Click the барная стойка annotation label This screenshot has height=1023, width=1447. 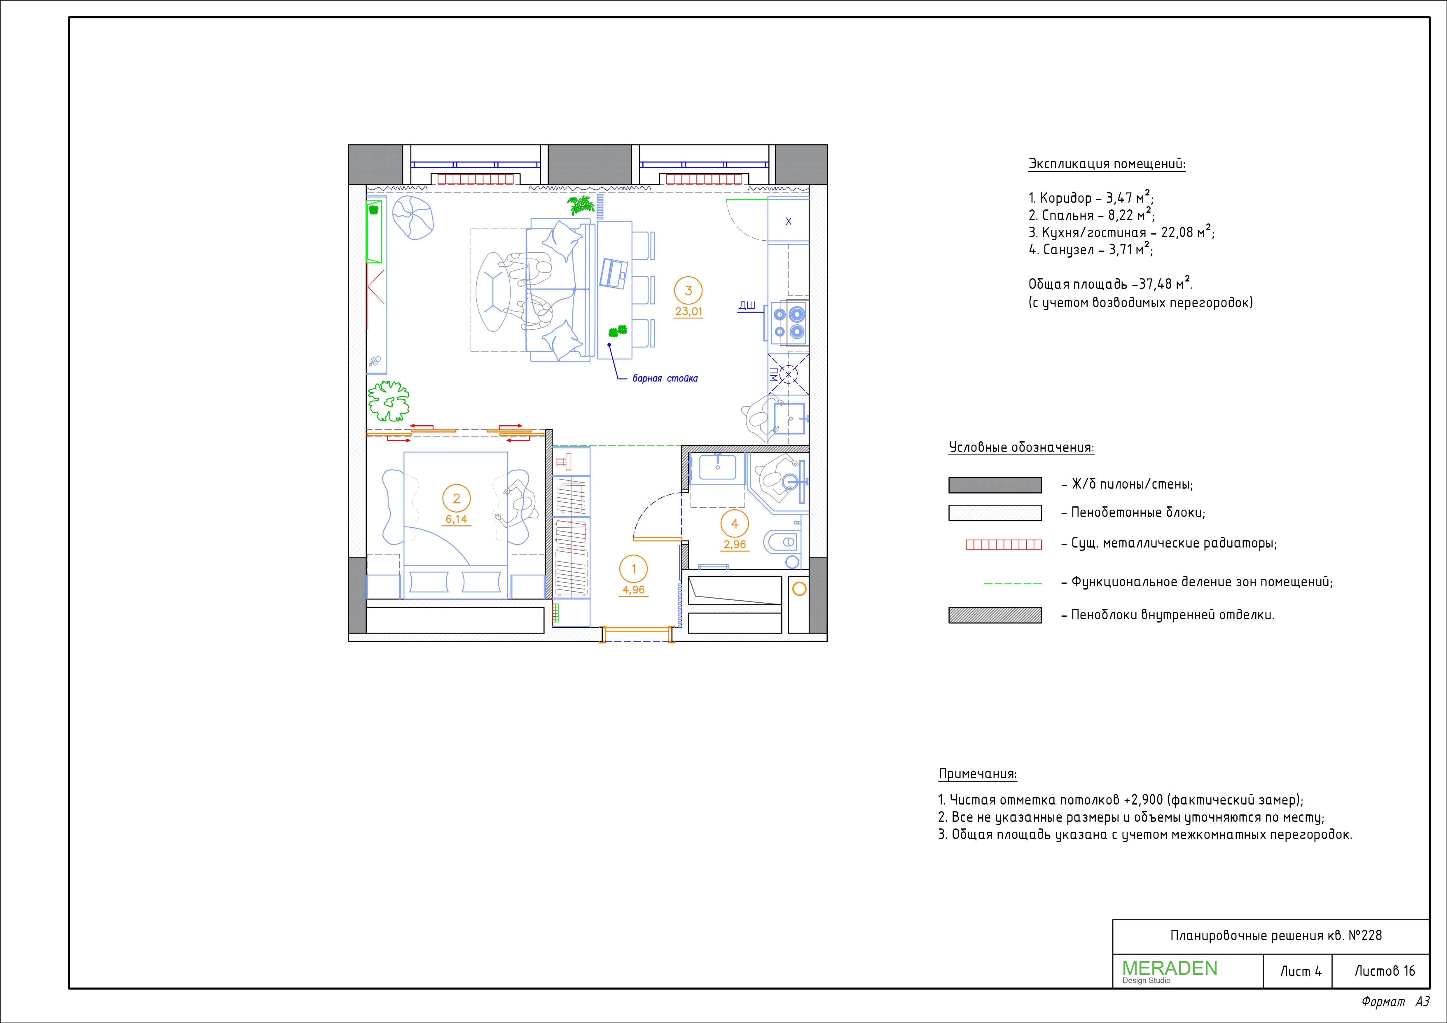(665, 378)
